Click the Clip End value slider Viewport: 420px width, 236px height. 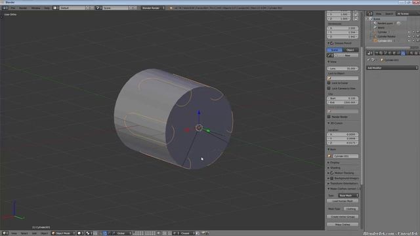click(x=343, y=102)
